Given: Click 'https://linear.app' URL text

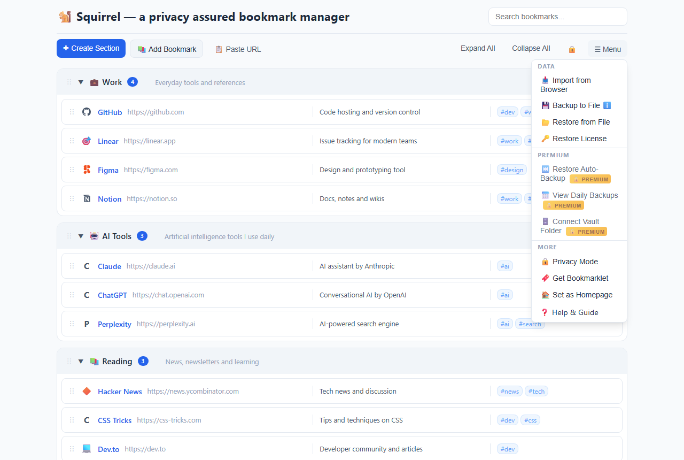Looking at the screenshot, I should [x=150, y=141].
